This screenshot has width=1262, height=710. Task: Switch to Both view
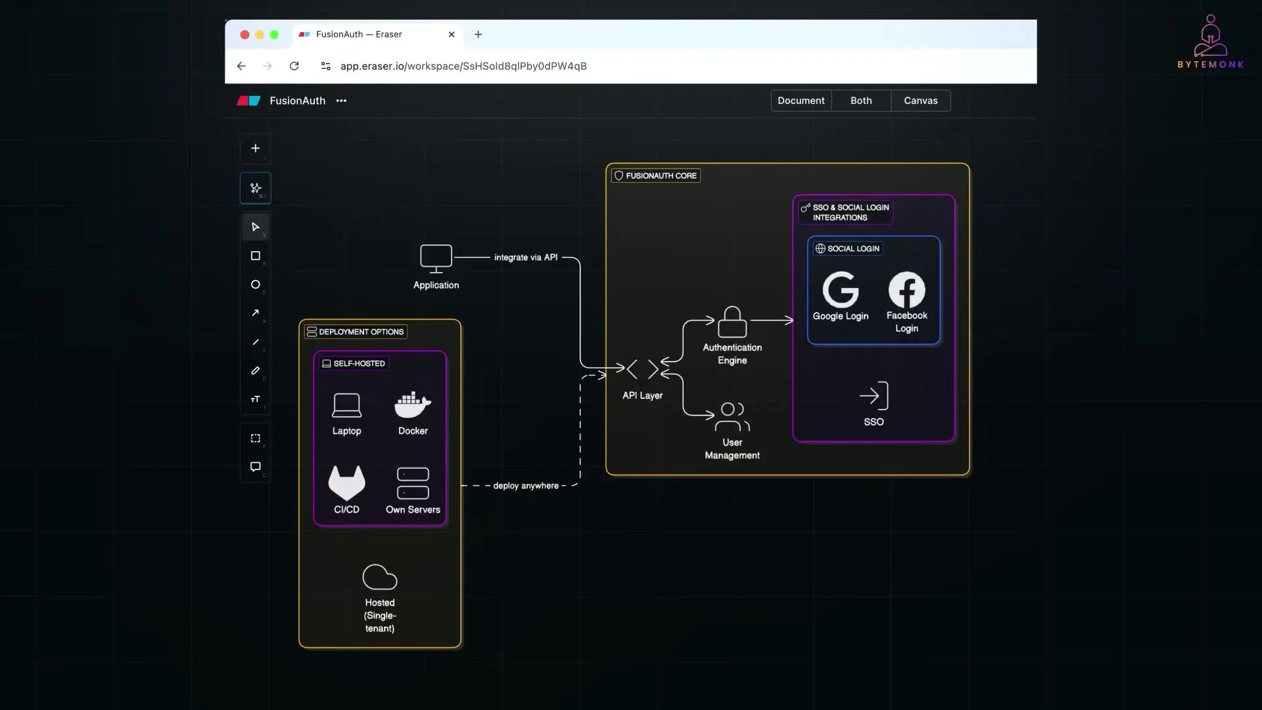tap(861, 101)
